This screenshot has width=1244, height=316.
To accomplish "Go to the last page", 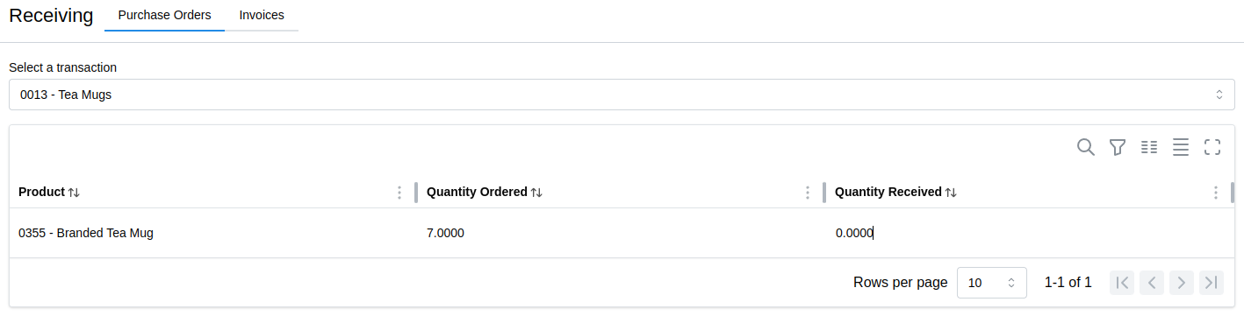I will click(1212, 282).
